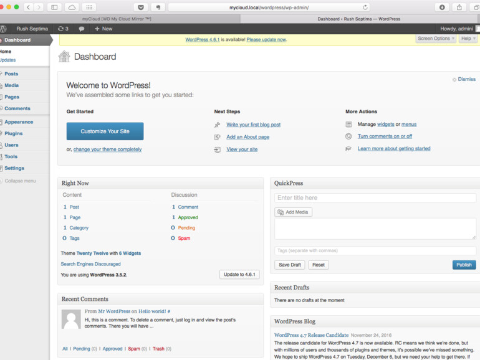
Task: Click the Add Media button
Action: 293,212
